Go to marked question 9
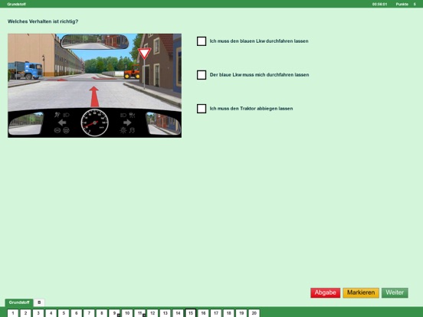Image resolution: width=423 pixels, height=317 pixels. click(114, 313)
